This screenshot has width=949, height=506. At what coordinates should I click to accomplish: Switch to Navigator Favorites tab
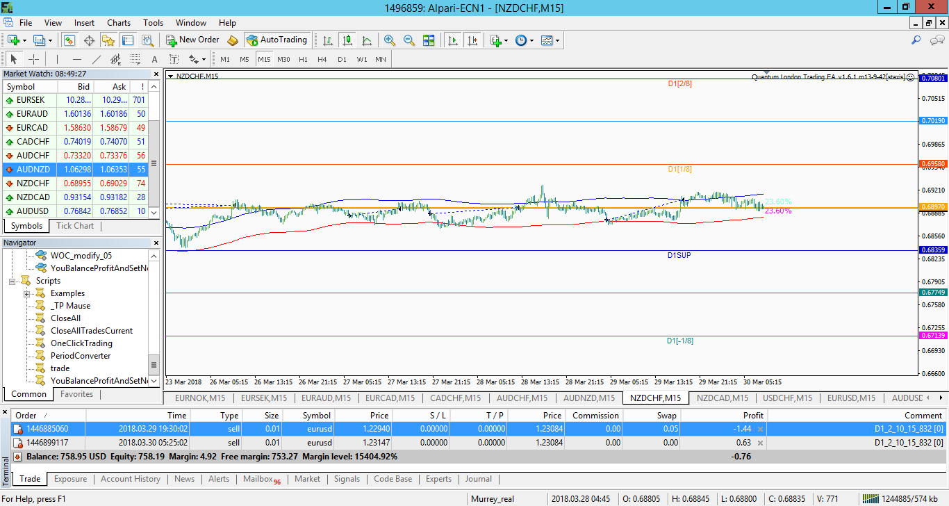(76, 394)
